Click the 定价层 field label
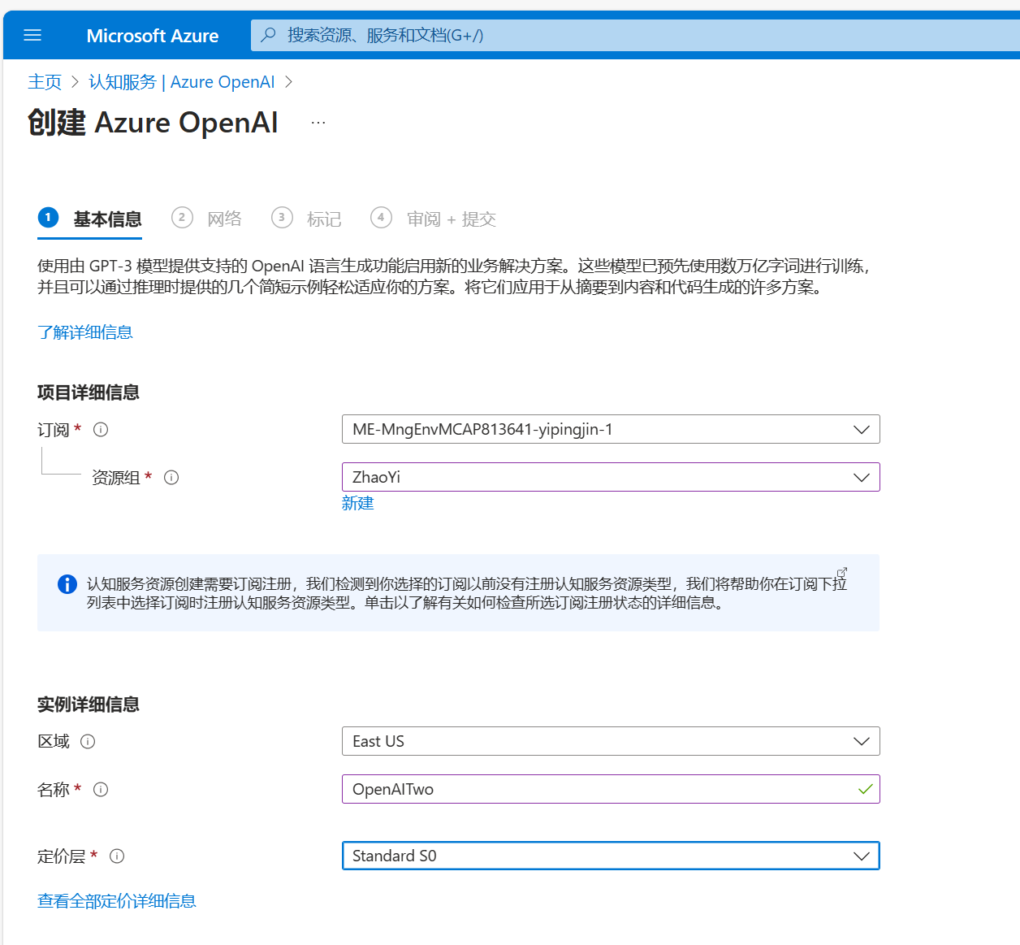 pos(62,856)
